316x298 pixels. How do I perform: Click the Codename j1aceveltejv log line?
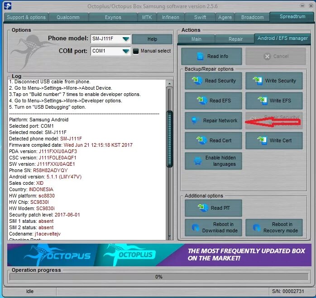point(35,234)
